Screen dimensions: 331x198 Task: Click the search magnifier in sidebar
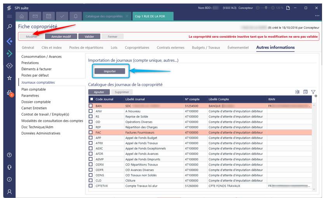pos(9,27)
